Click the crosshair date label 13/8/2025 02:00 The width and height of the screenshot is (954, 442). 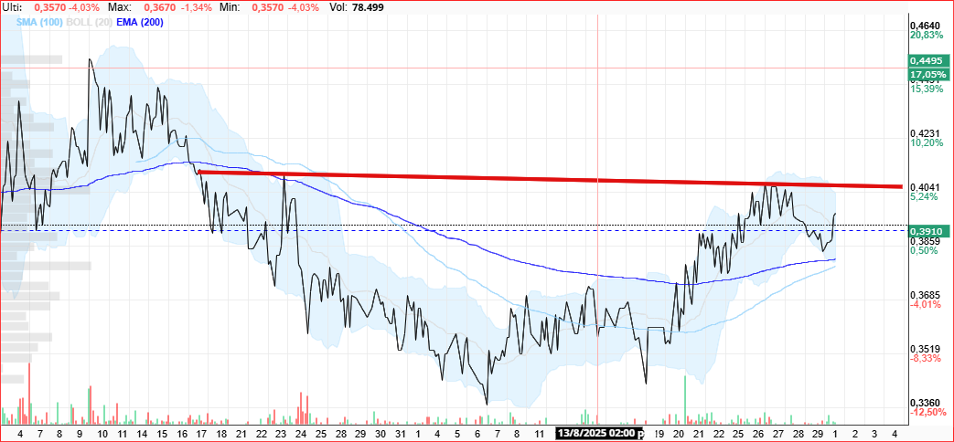click(x=600, y=434)
